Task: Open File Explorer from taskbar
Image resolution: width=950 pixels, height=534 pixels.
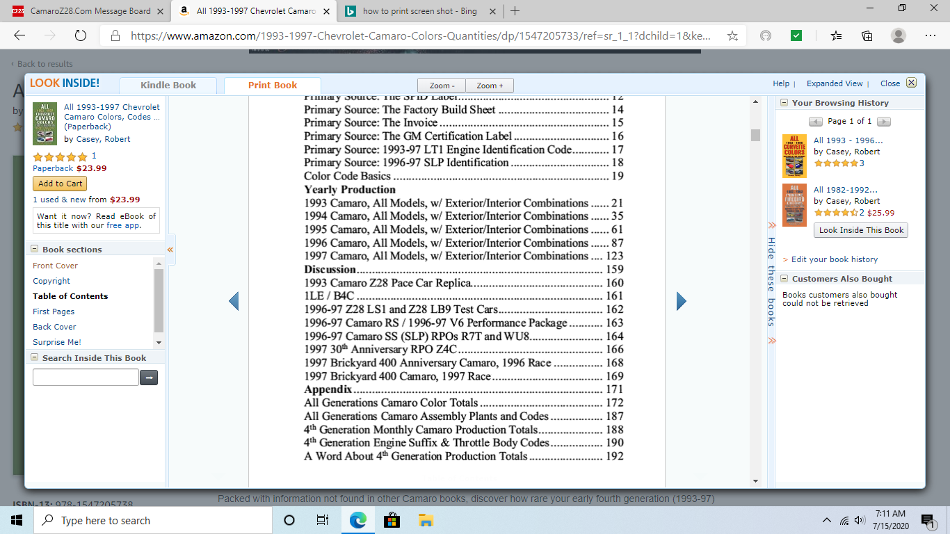Action: pyautogui.click(x=426, y=520)
